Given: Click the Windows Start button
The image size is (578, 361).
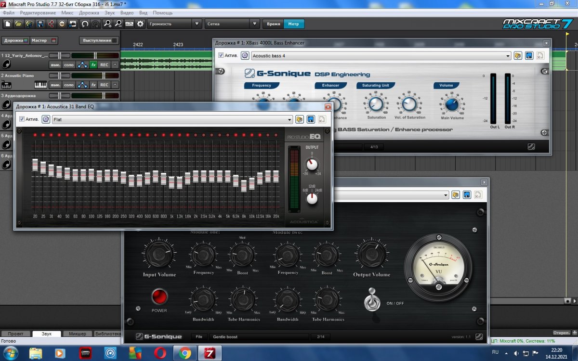Looking at the screenshot, I should (x=10, y=353).
